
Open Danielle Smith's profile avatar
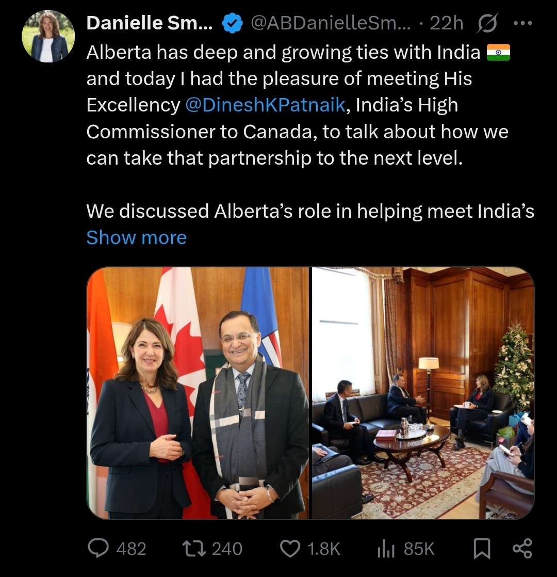click(48, 36)
